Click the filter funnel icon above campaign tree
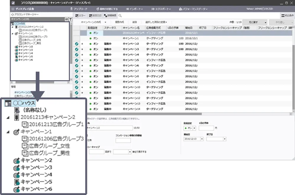 point(71,19)
